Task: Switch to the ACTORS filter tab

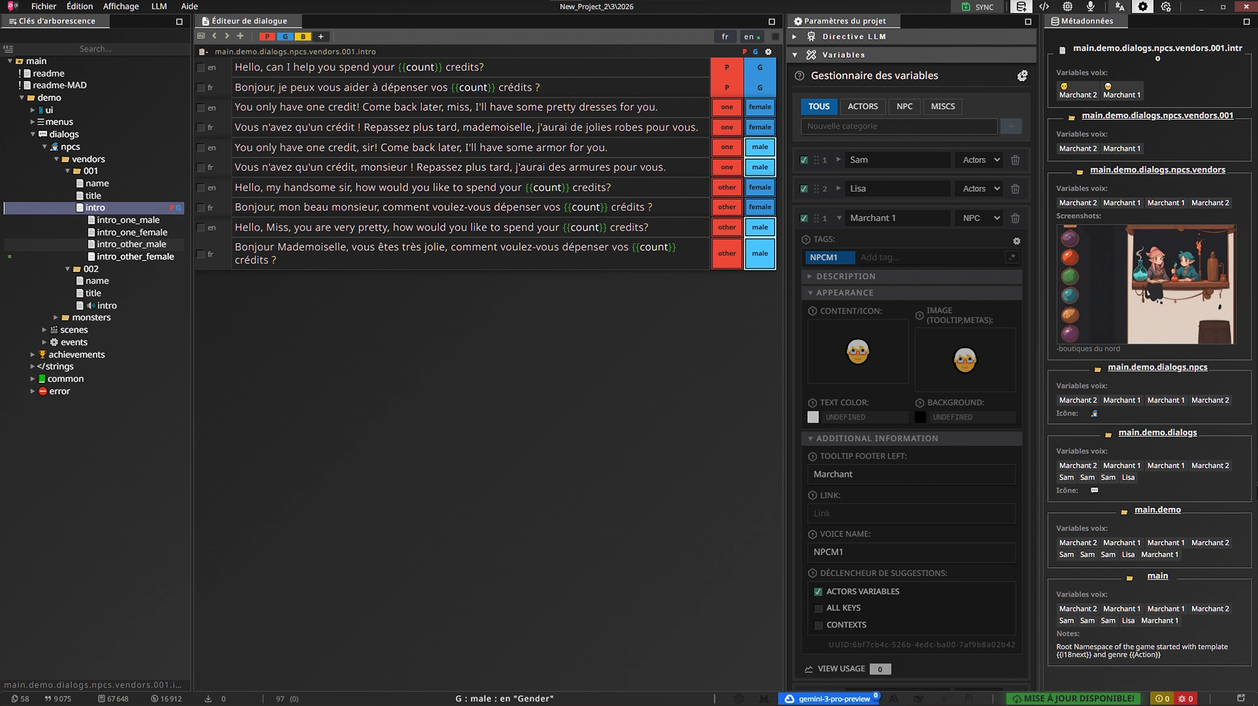Action: click(862, 106)
